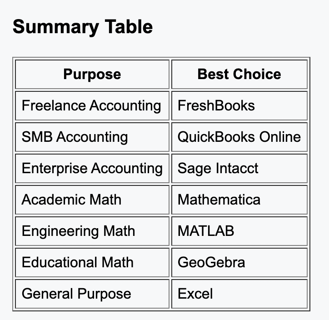The width and height of the screenshot is (329, 320).
Task: Select the Engineering Math cell
Action: tap(92, 231)
